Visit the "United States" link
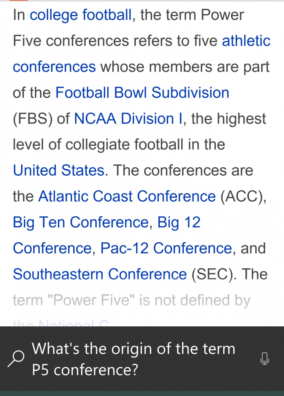The height and width of the screenshot is (396, 284). tap(59, 170)
